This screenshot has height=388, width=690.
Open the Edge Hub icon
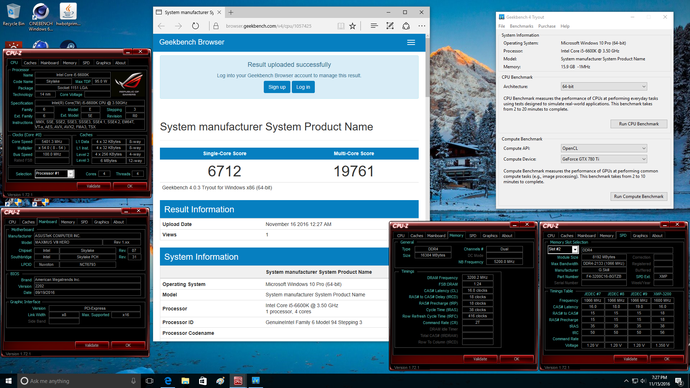pyautogui.click(x=374, y=26)
